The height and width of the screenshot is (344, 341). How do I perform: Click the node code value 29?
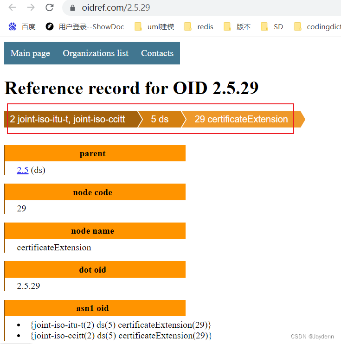21,209
